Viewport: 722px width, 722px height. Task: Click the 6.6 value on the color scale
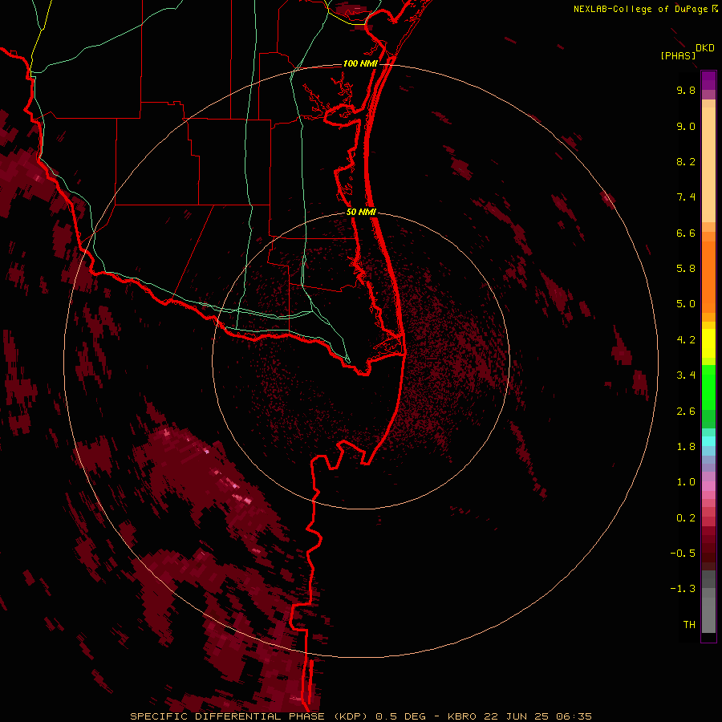pyautogui.click(x=686, y=233)
